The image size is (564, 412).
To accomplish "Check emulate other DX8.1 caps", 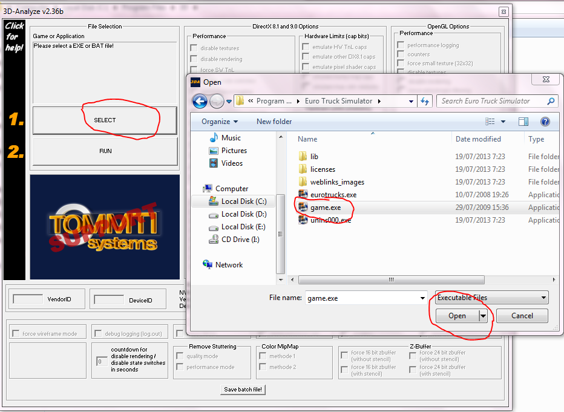I will click(306, 56).
